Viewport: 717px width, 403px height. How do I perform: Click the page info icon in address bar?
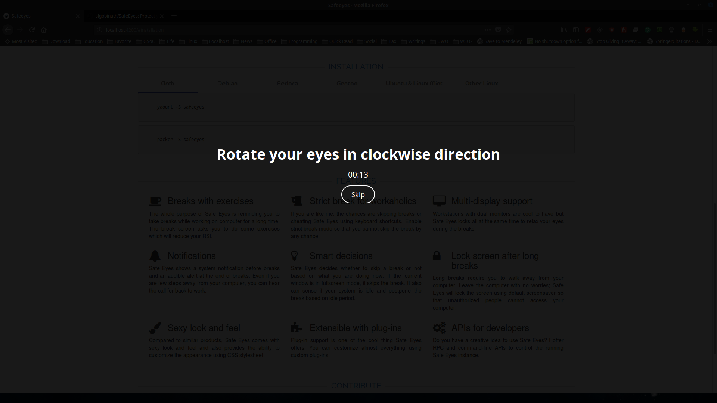click(x=99, y=30)
